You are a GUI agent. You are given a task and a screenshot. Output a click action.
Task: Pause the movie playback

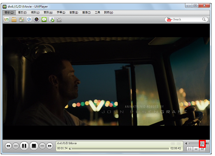[24, 146]
